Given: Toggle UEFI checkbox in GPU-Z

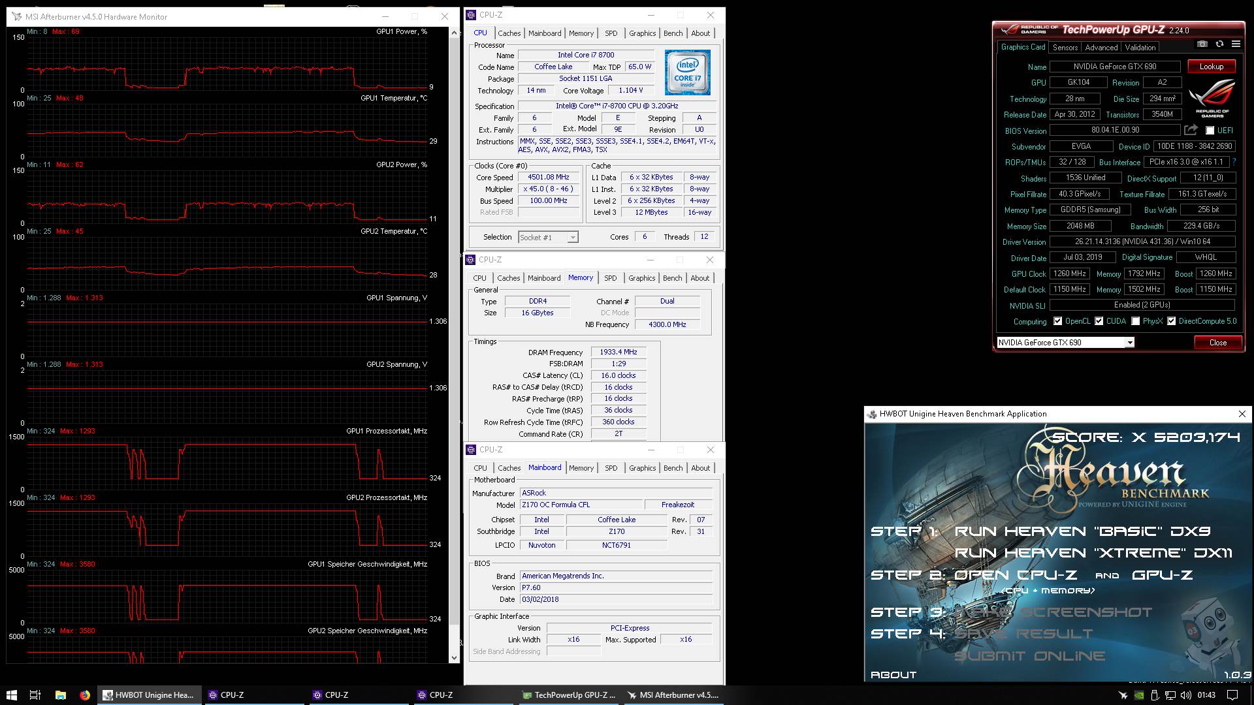Looking at the screenshot, I should click(x=1210, y=131).
